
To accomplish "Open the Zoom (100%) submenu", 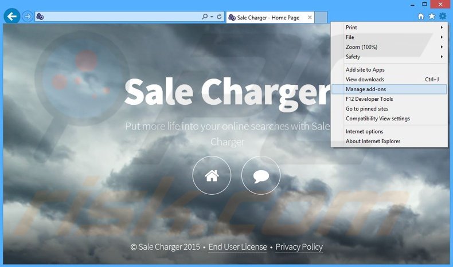I will [x=389, y=47].
